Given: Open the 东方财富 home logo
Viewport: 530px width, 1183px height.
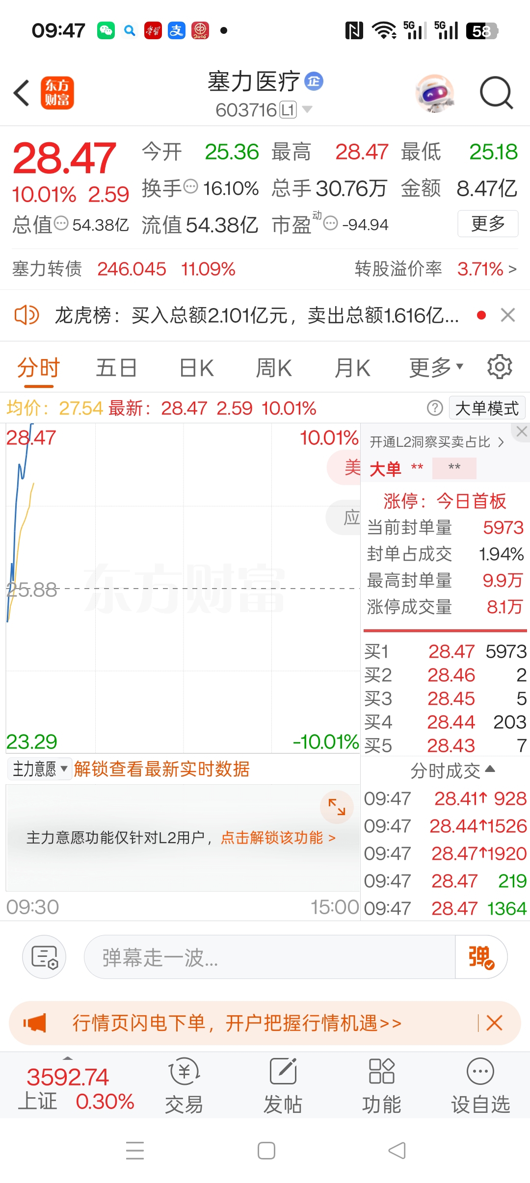Looking at the screenshot, I should pyautogui.click(x=57, y=93).
